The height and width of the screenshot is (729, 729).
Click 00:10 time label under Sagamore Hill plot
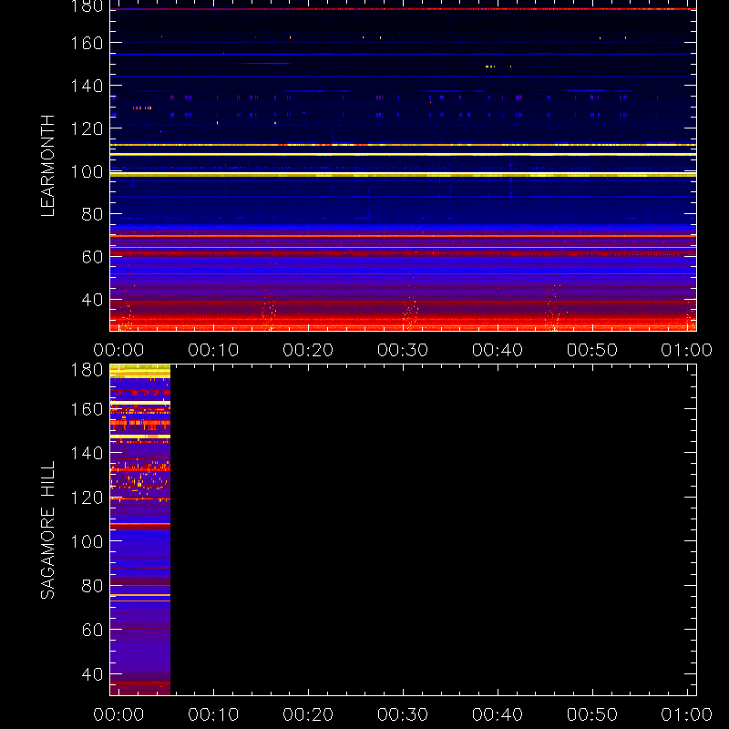(x=213, y=714)
